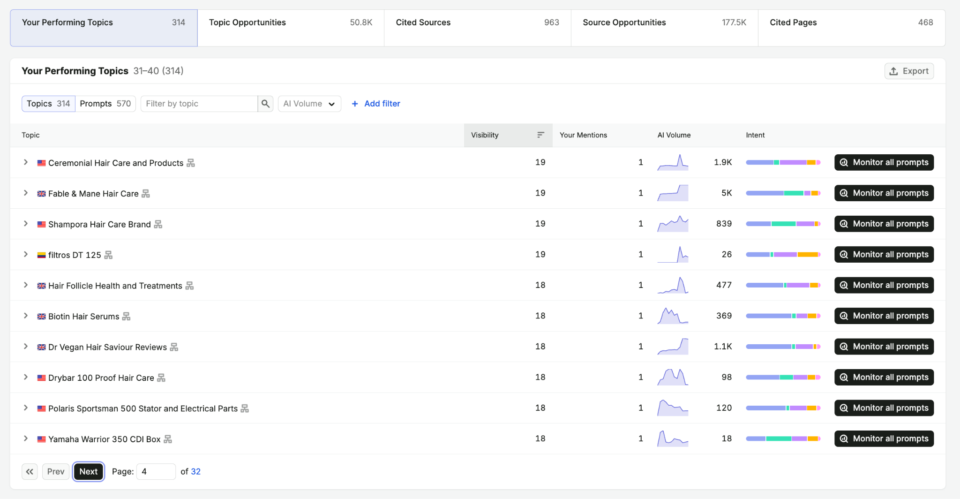Click the hierarchy icon beside filtros DT 125
The width and height of the screenshot is (960, 499).
click(108, 255)
